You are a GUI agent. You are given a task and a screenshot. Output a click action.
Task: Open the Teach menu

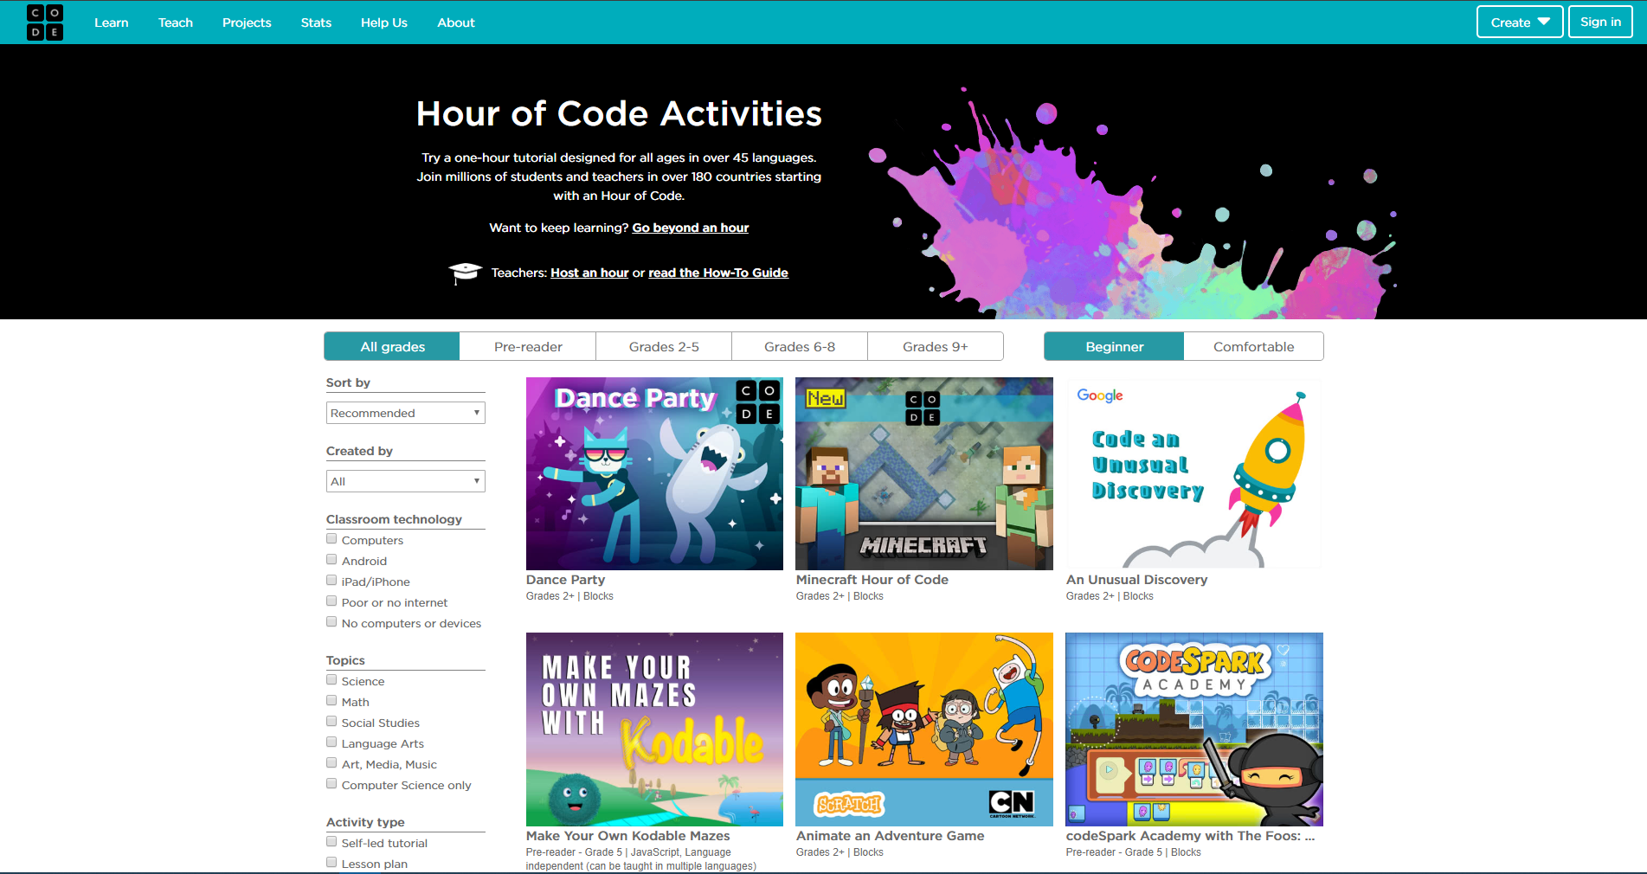pyautogui.click(x=176, y=22)
